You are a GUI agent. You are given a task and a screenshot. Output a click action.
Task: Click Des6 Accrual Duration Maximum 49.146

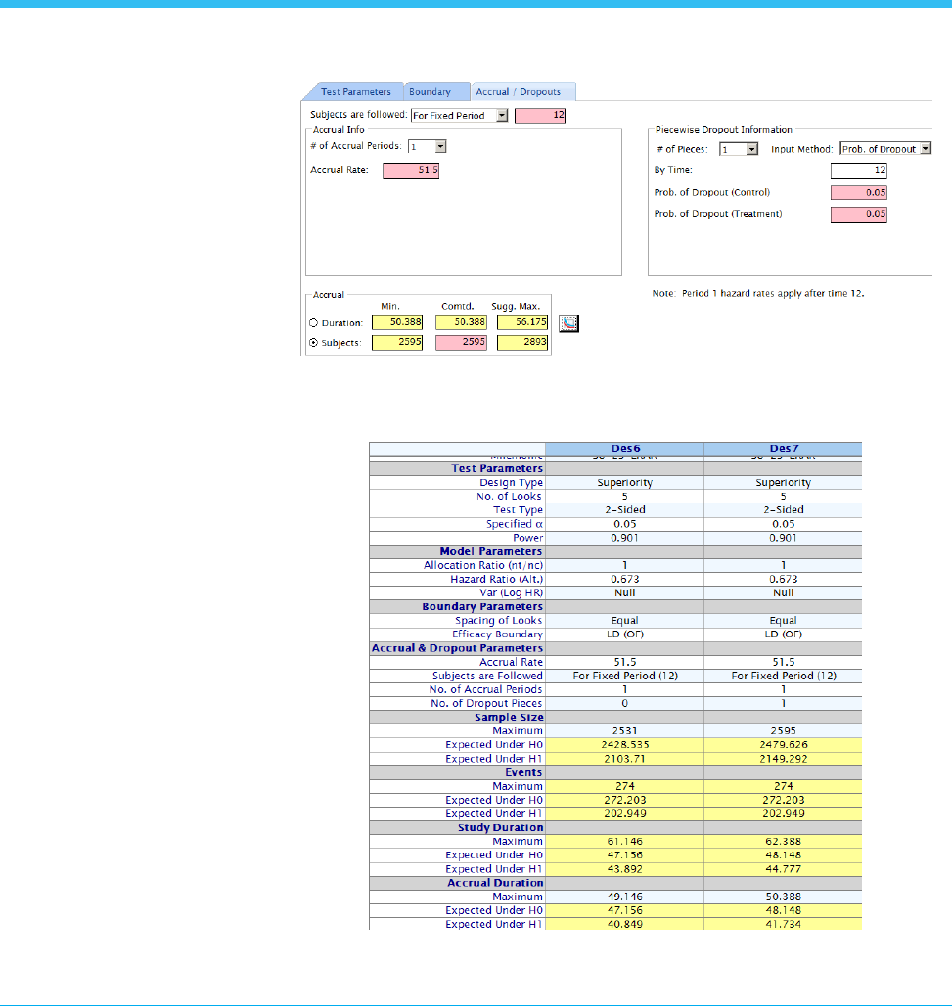tap(624, 897)
